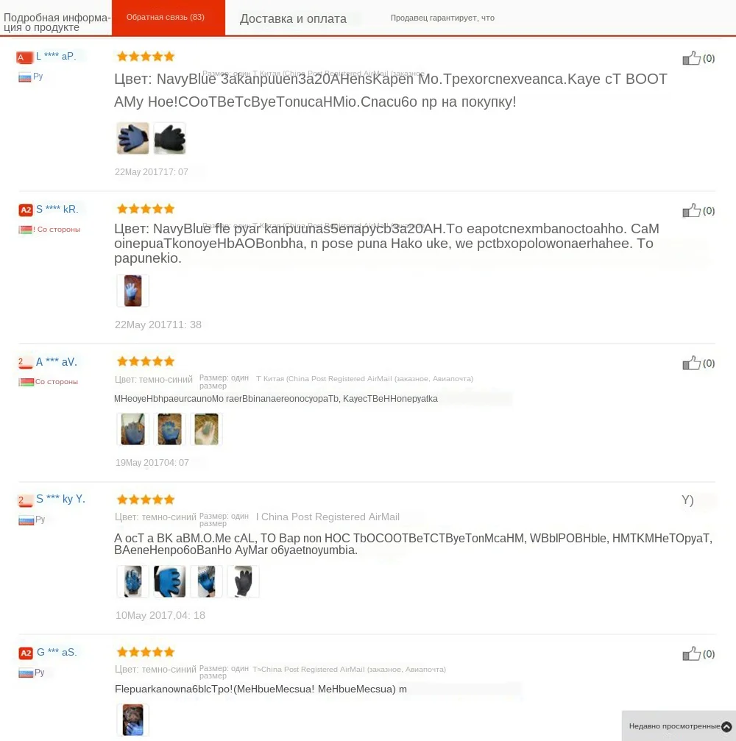
Task: Open Продавец гарантирует tab
Action: (x=442, y=18)
